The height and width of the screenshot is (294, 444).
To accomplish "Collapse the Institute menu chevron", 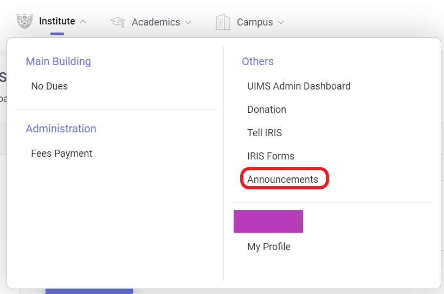I will (83, 22).
